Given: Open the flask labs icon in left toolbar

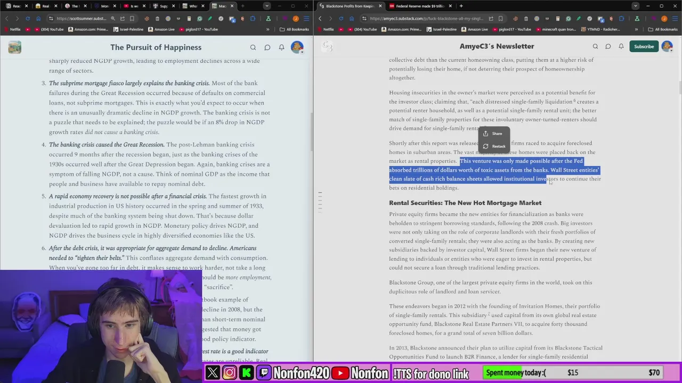Looking at the screenshot, I should 269,19.
